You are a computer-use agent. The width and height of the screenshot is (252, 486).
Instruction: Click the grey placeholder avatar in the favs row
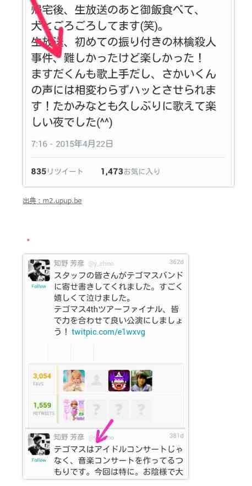click(x=96, y=381)
